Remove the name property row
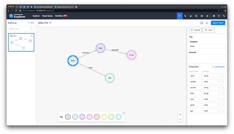234x134 pixels. pyautogui.click(x=223, y=76)
